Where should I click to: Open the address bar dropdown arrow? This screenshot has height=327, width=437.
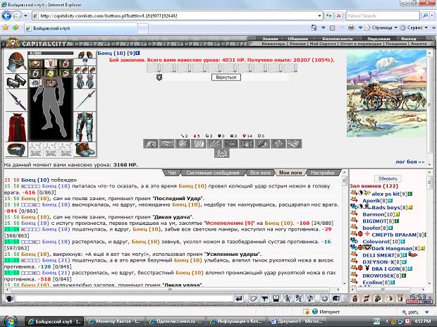tap(319, 16)
